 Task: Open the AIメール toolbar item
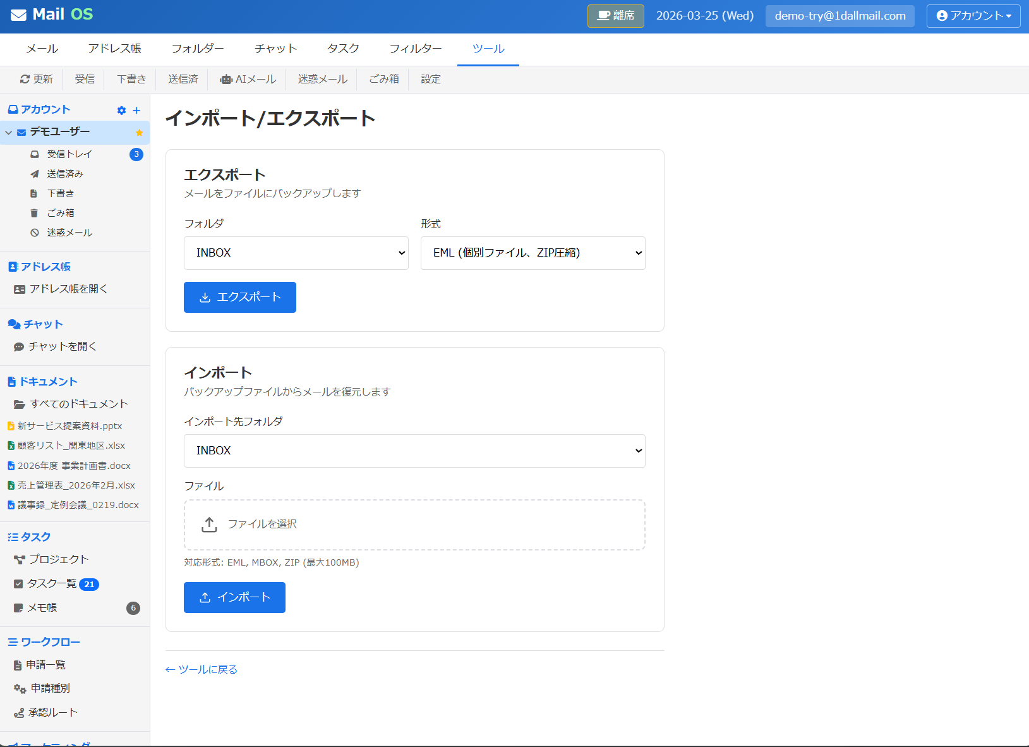click(x=248, y=79)
